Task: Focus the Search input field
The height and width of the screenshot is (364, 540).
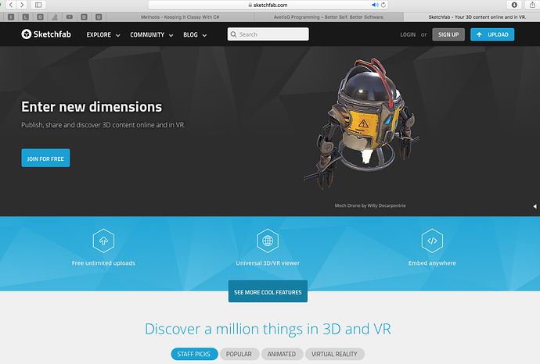Action: click(268, 34)
